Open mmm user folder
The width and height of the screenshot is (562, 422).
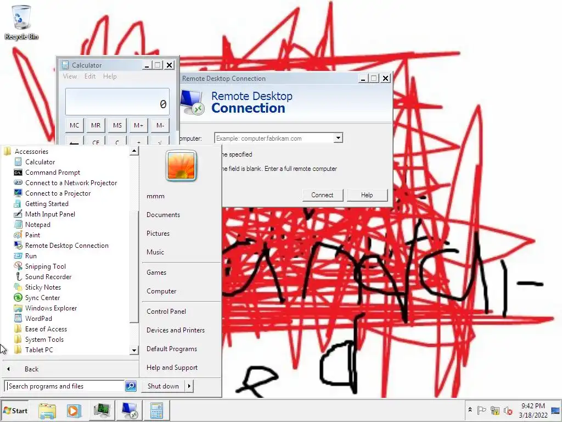155,196
